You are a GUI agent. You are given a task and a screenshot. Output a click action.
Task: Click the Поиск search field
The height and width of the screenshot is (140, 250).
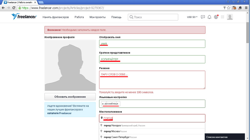pyautogui.click(x=153, y=17)
